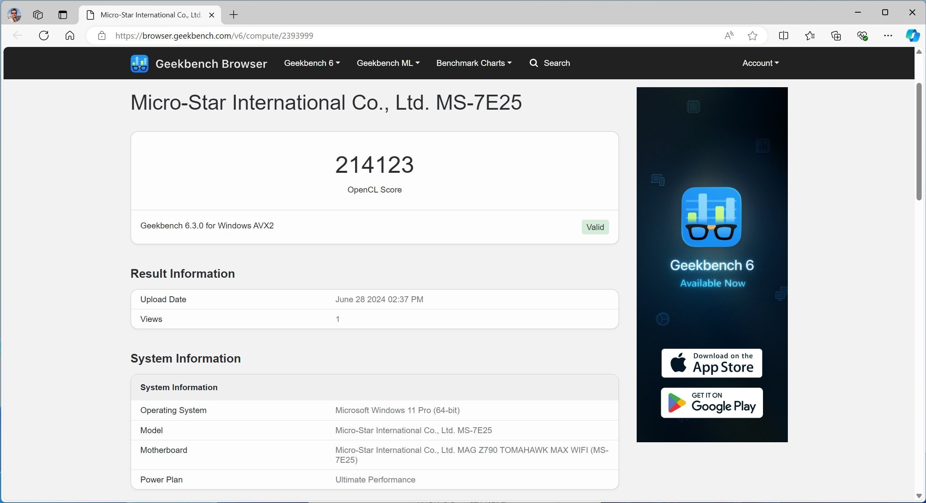The image size is (926, 503).
Task: Minimize the browser window
Action: pyautogui.click(x=858, y=13)
